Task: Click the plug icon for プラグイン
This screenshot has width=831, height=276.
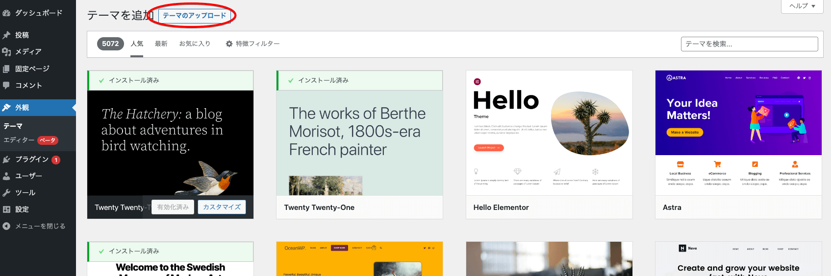Action: [x=6, y=160]
